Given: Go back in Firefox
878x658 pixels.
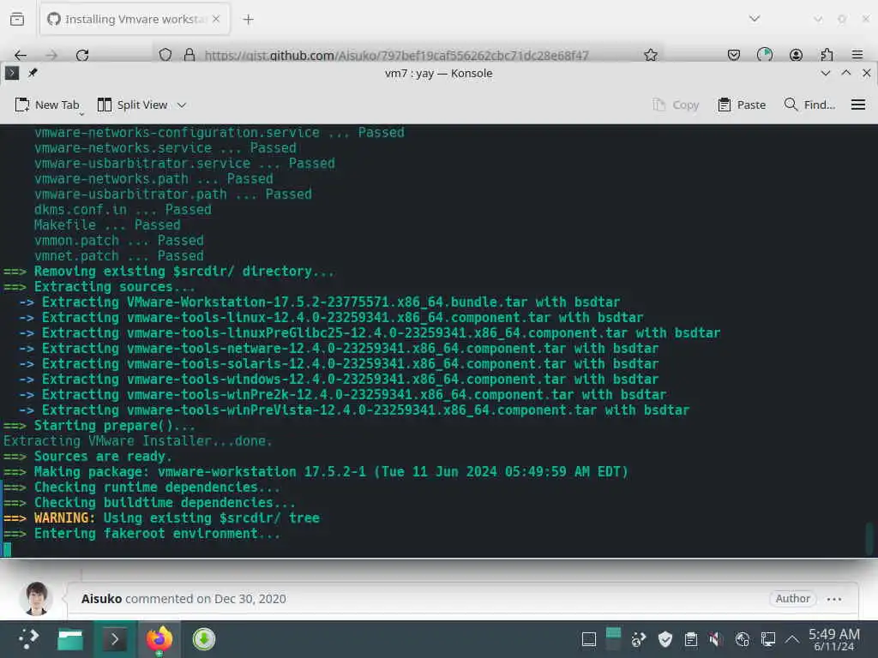Looking at the screenshot, I should click(x=21, y=55).
